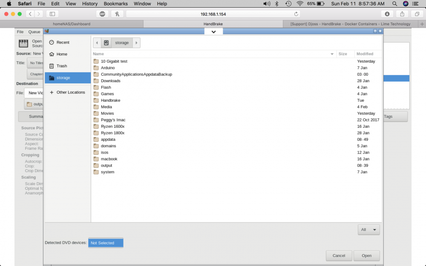Screen dimensions: 426x266
Task: Click the Modified column header
Action: (x=368, y=54)
